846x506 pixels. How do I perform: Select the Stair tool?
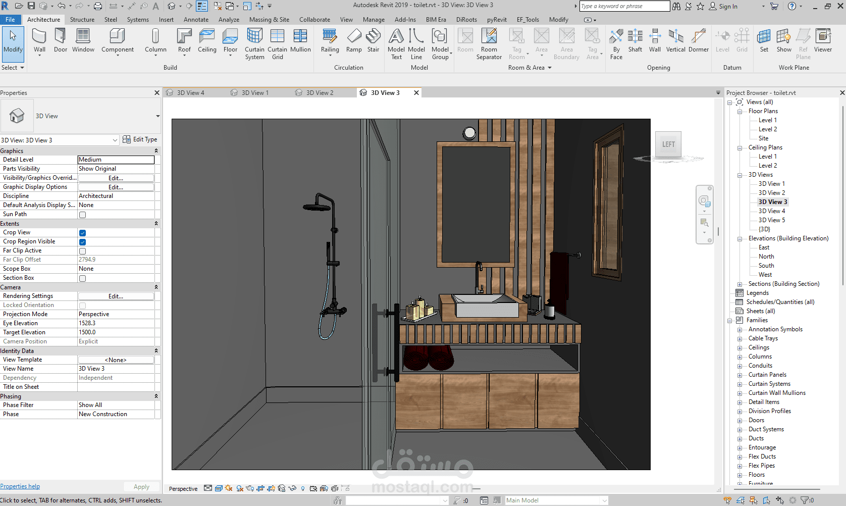pyautogui.click(x=373, y=40)
